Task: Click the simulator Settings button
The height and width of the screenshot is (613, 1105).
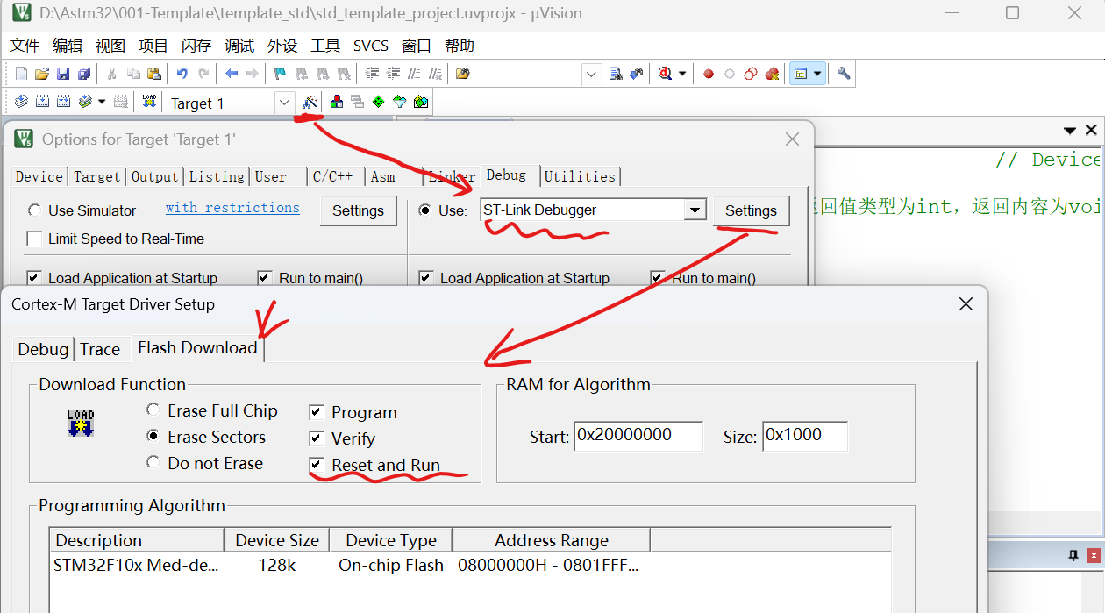Action: coord(358,210)
